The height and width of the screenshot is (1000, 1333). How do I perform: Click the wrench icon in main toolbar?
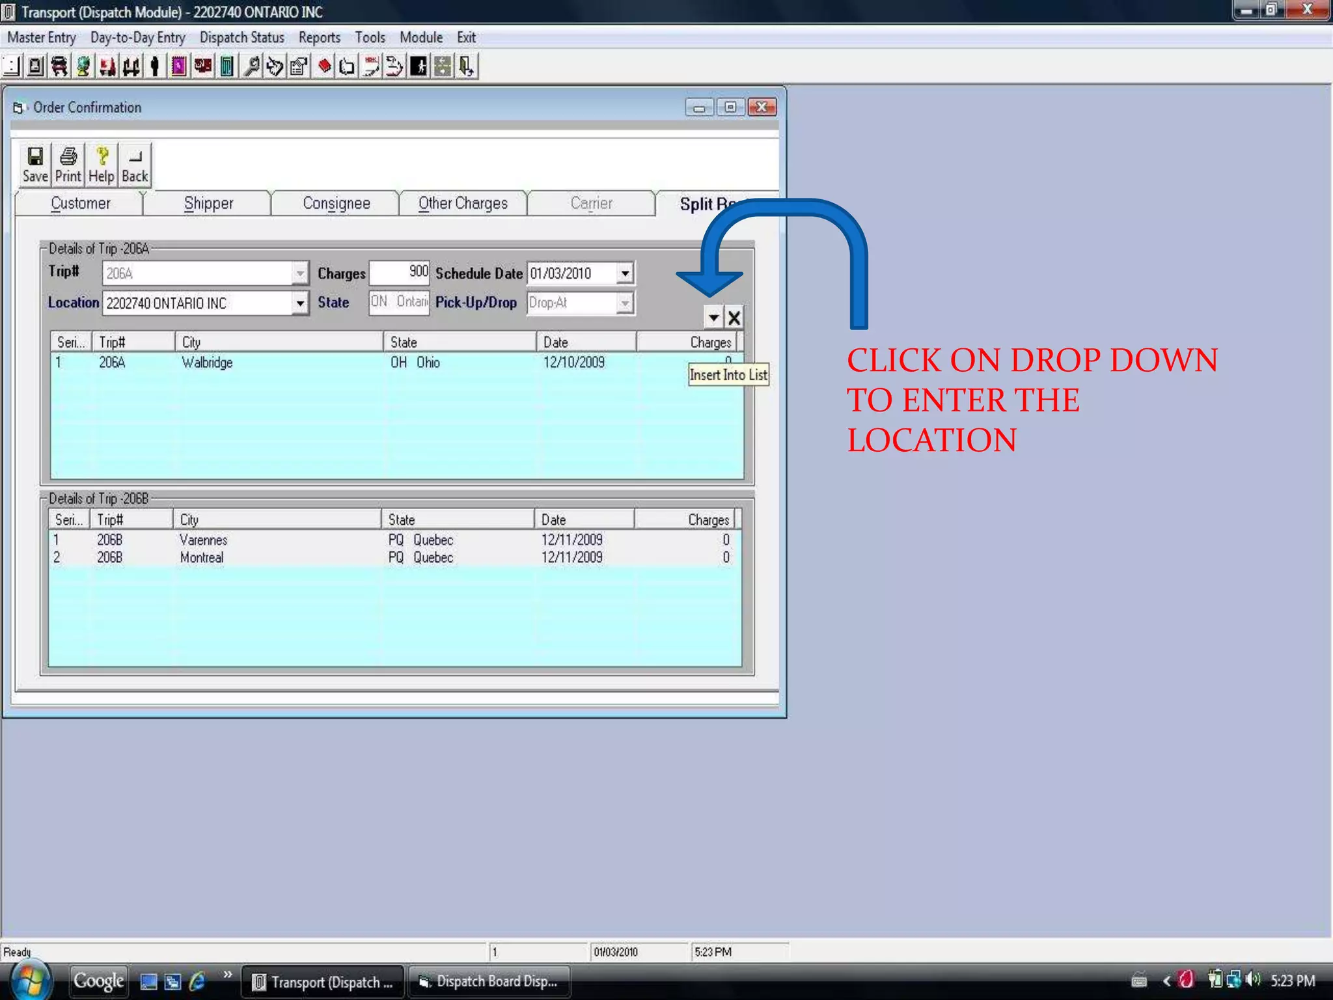[x=251, y=66]
